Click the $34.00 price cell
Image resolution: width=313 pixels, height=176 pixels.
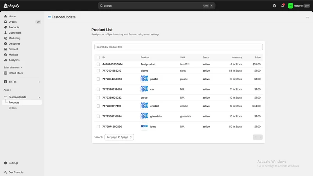point(256,106)
